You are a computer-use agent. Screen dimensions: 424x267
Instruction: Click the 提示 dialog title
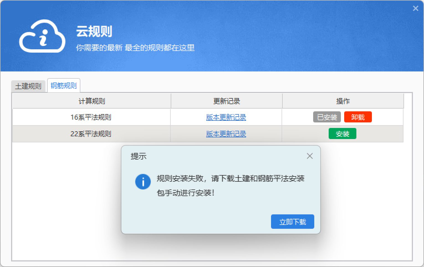[139, 156]
